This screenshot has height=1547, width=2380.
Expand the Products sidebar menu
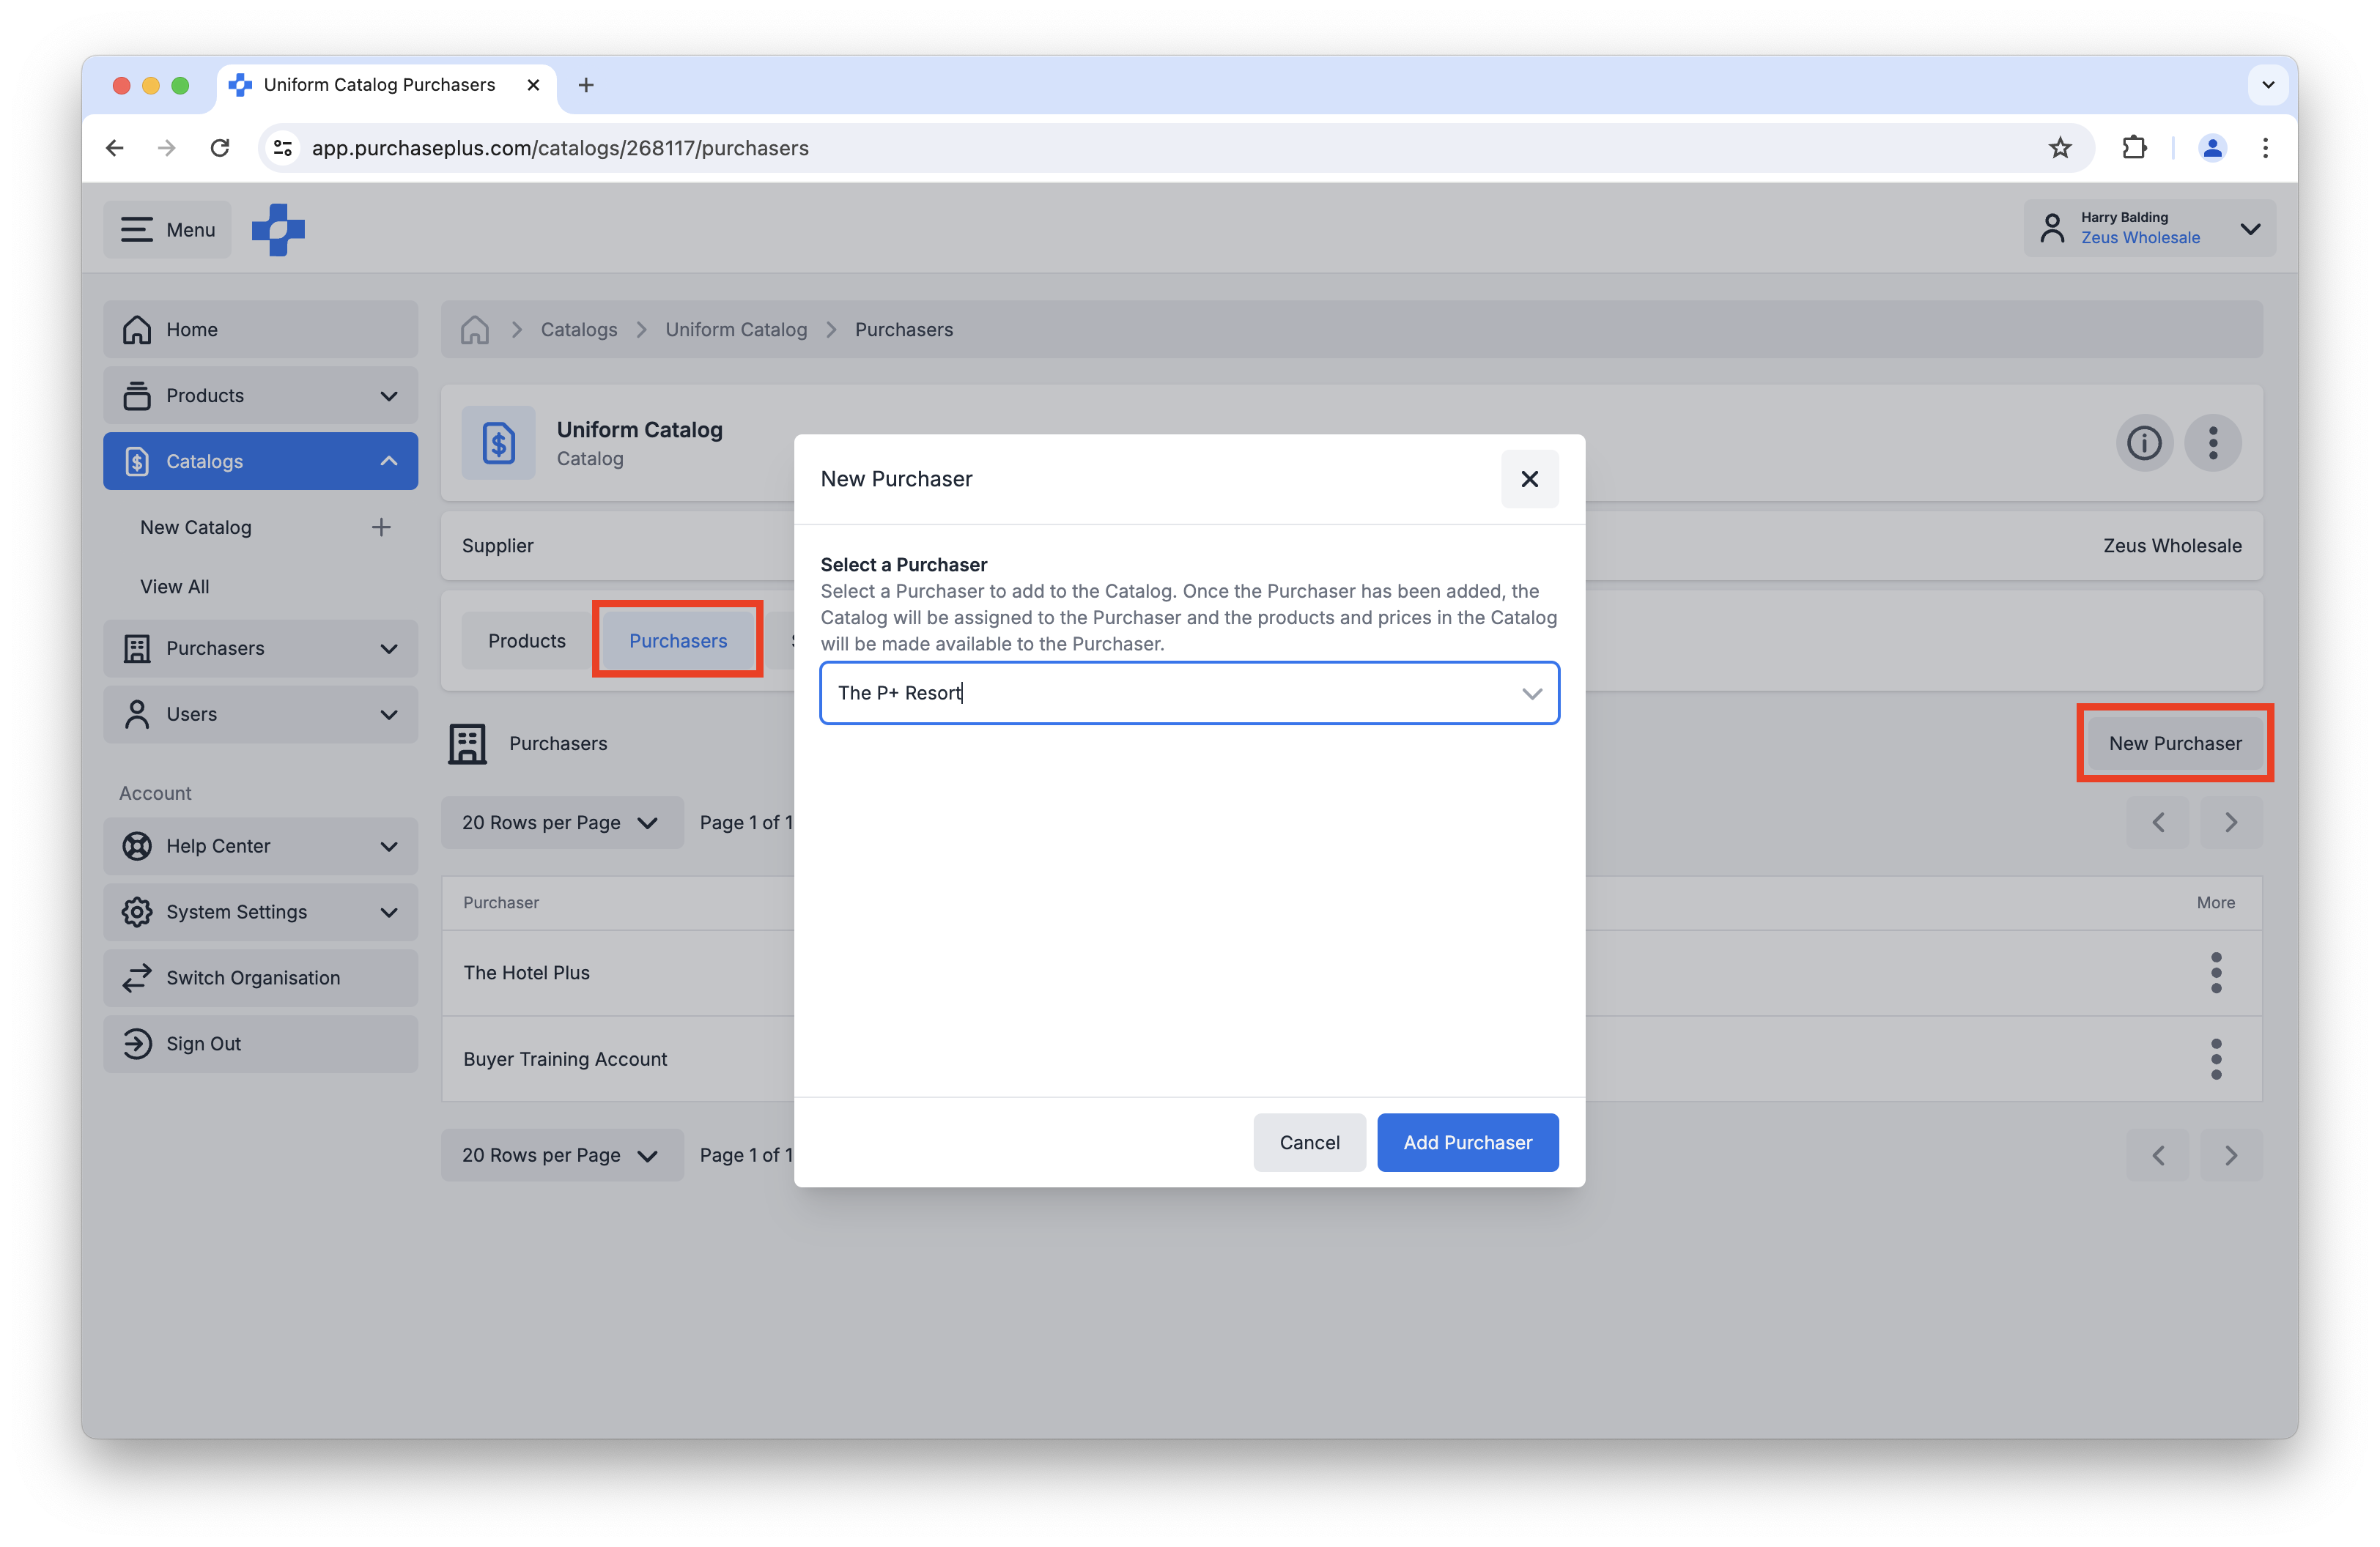point(260,396)
